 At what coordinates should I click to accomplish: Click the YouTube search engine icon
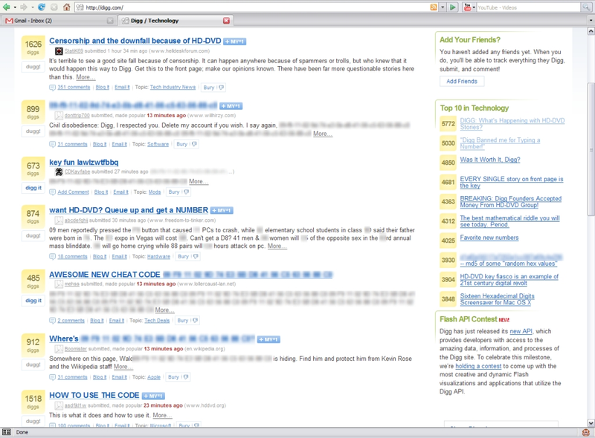468,7
